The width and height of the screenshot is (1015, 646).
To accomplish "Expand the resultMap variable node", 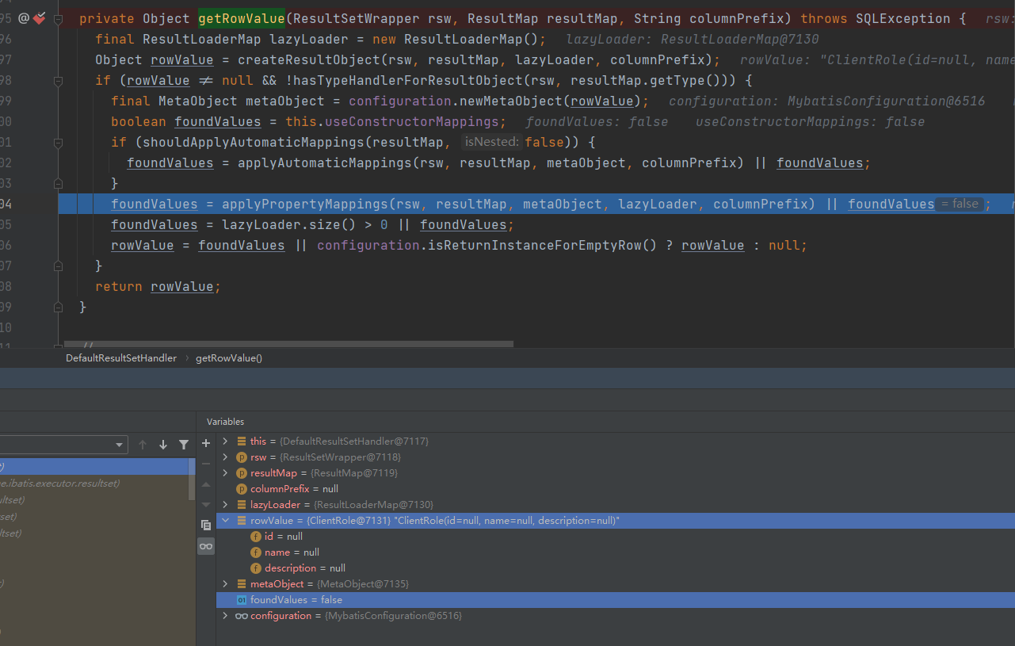I will tap(225, 472).
